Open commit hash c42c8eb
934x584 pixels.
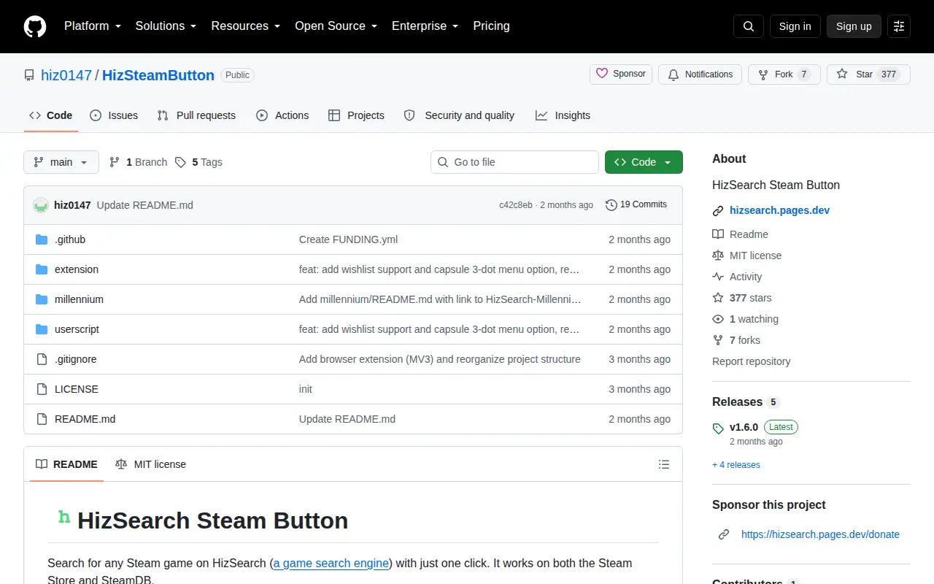(x=516, y=205)
